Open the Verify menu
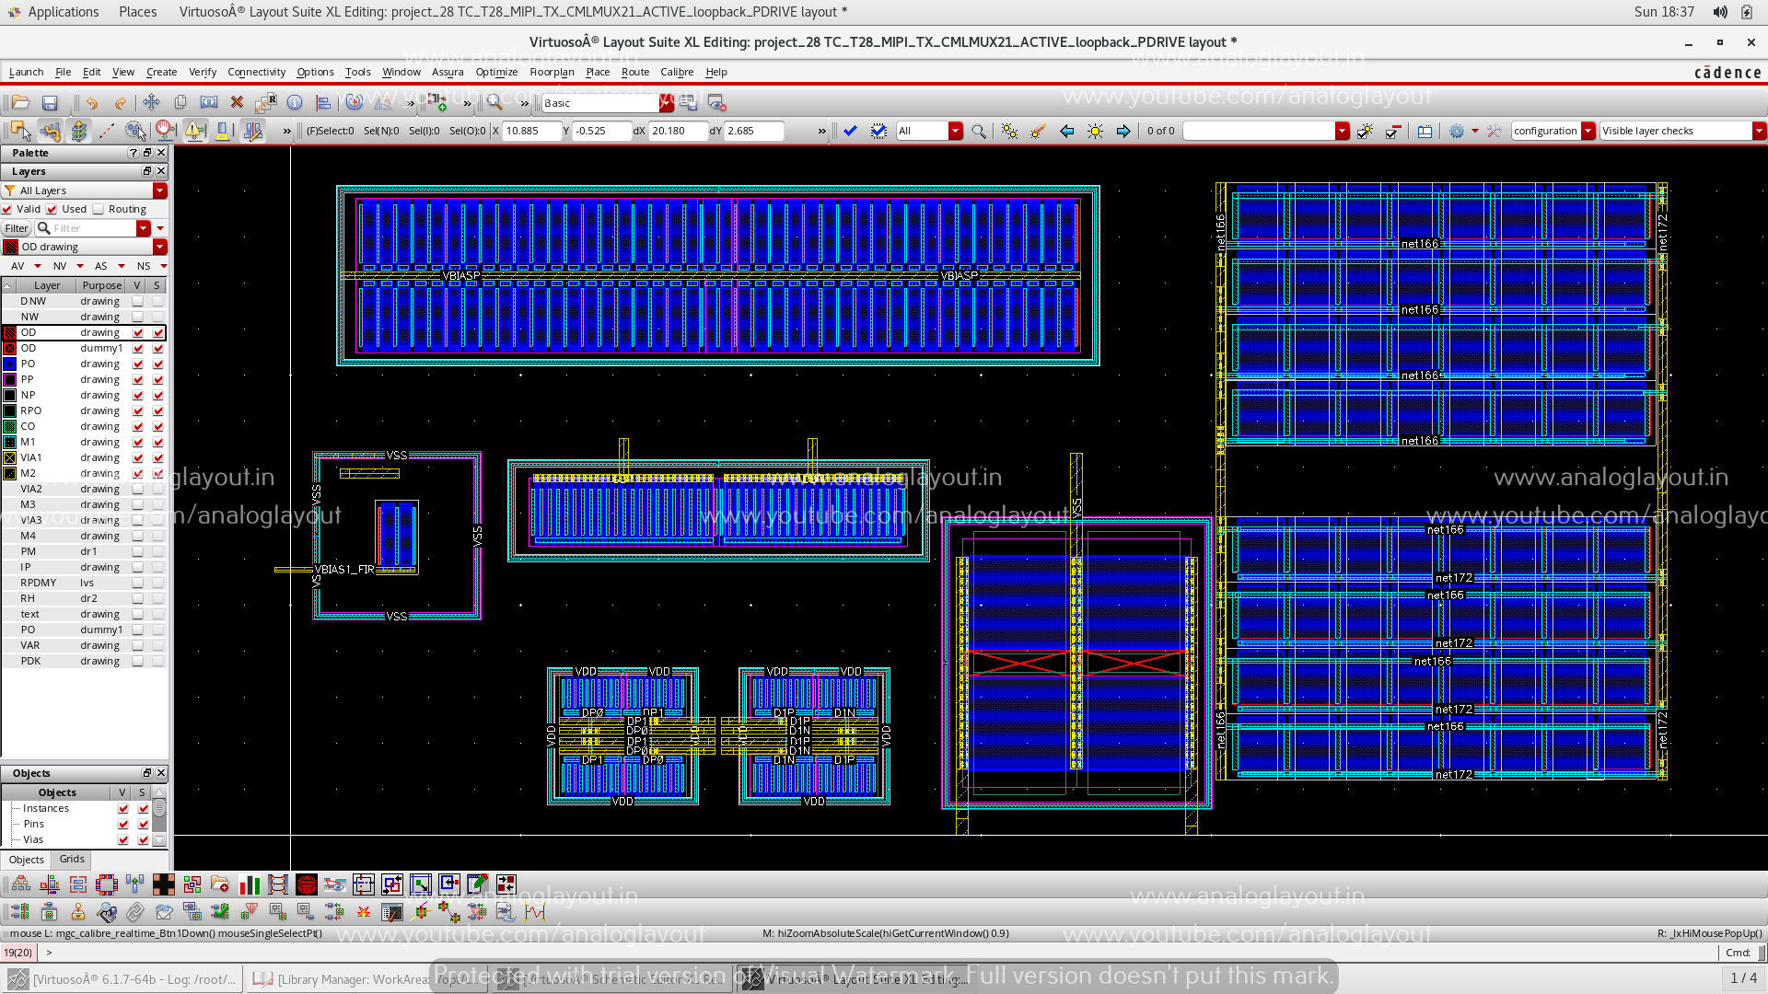 click(x=203, y=72)
